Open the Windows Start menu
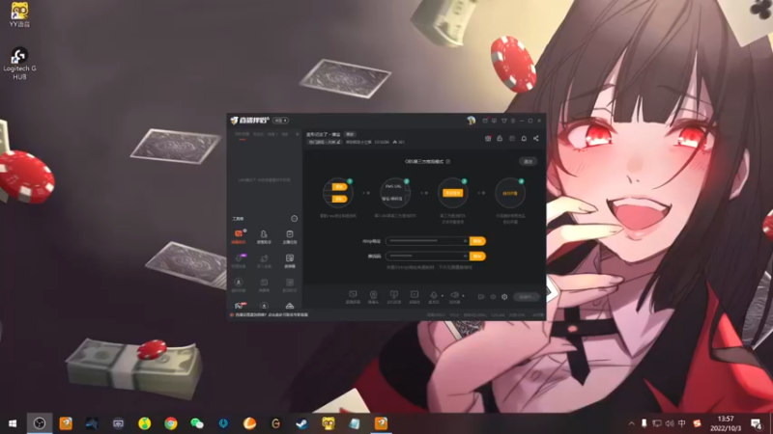The height and width of the screenshot is (434, 773). [13, 423]
